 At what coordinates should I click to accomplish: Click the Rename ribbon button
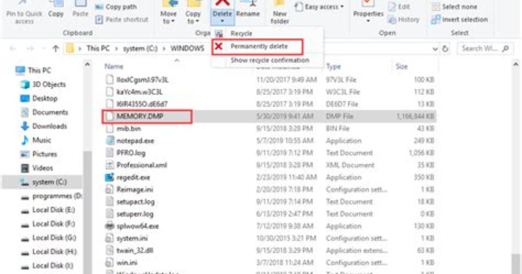tap(247, 10)
